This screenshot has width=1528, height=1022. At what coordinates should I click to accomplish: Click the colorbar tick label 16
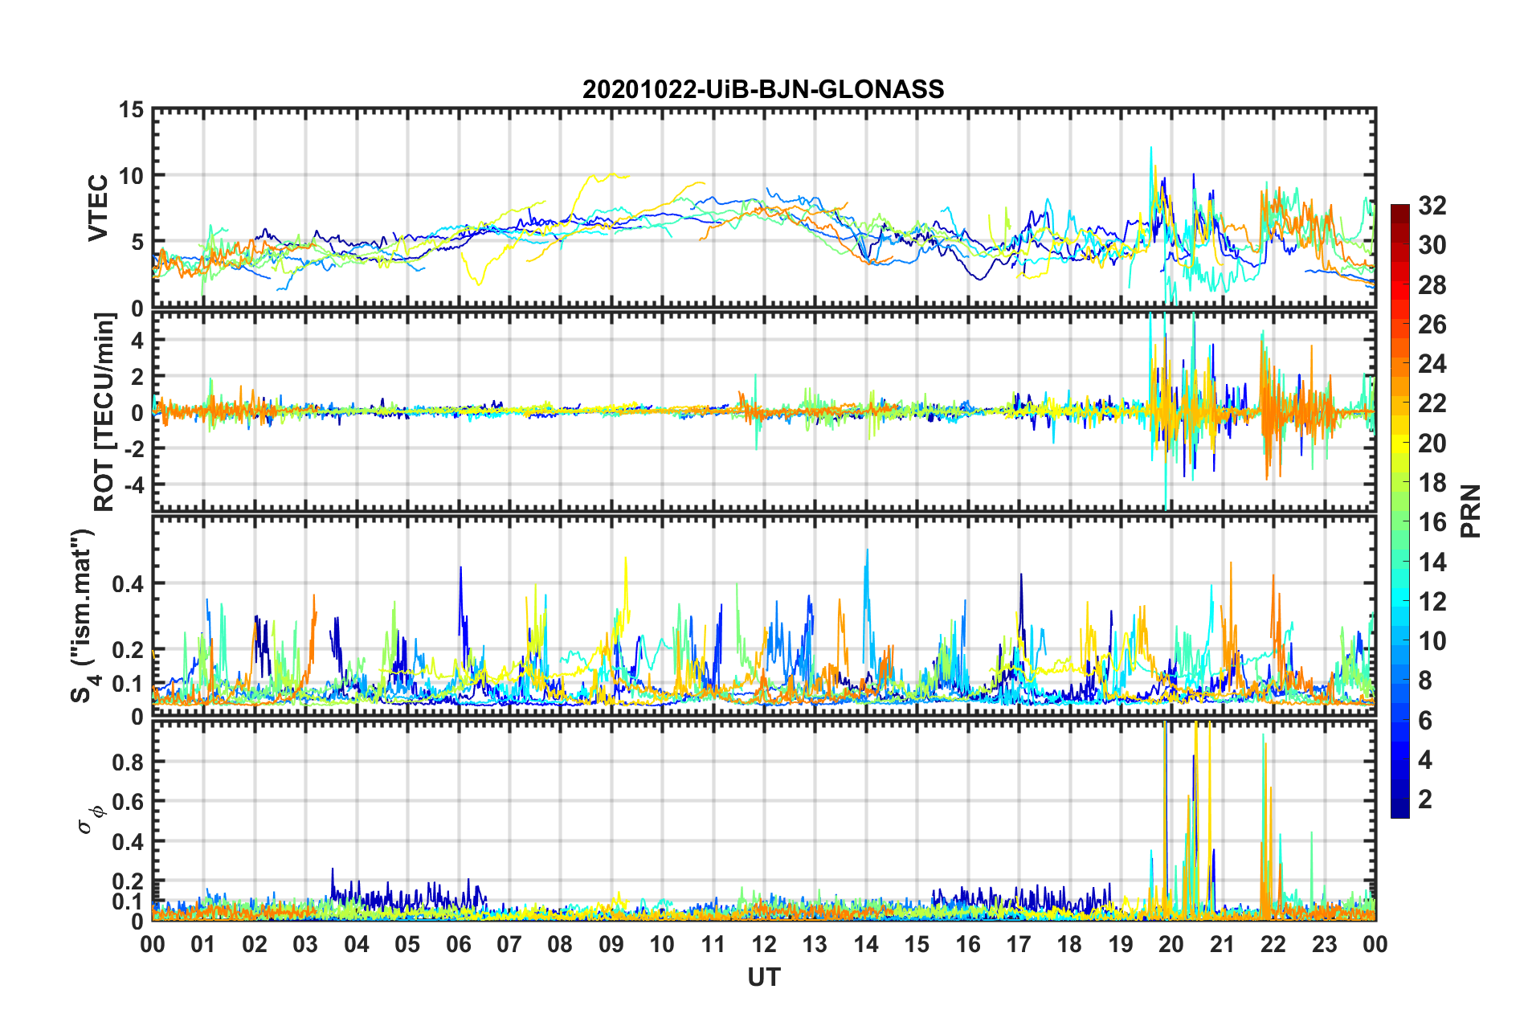pyautogui.click(x=1432, y=522)
